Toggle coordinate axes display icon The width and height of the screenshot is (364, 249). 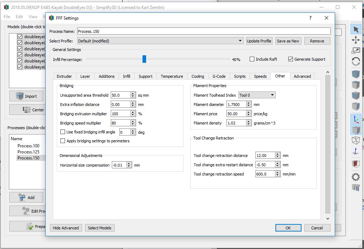[356, 119]
